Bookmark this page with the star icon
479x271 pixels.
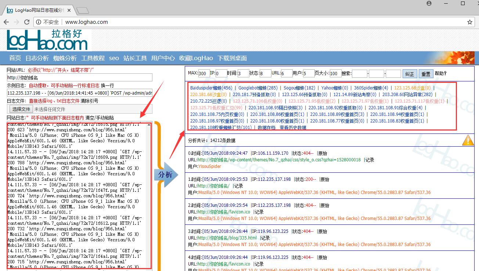pyautogui.click(x=469, y=22)
